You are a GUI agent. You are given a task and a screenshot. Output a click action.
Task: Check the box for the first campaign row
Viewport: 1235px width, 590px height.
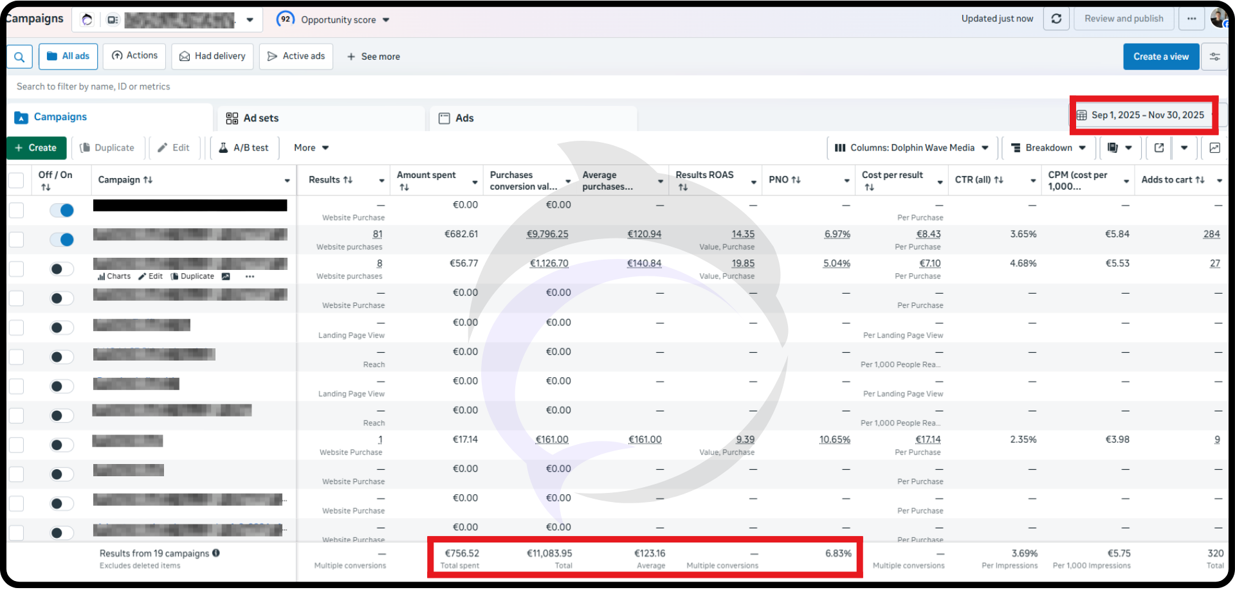pyautogui.click(x=16, y=210)
